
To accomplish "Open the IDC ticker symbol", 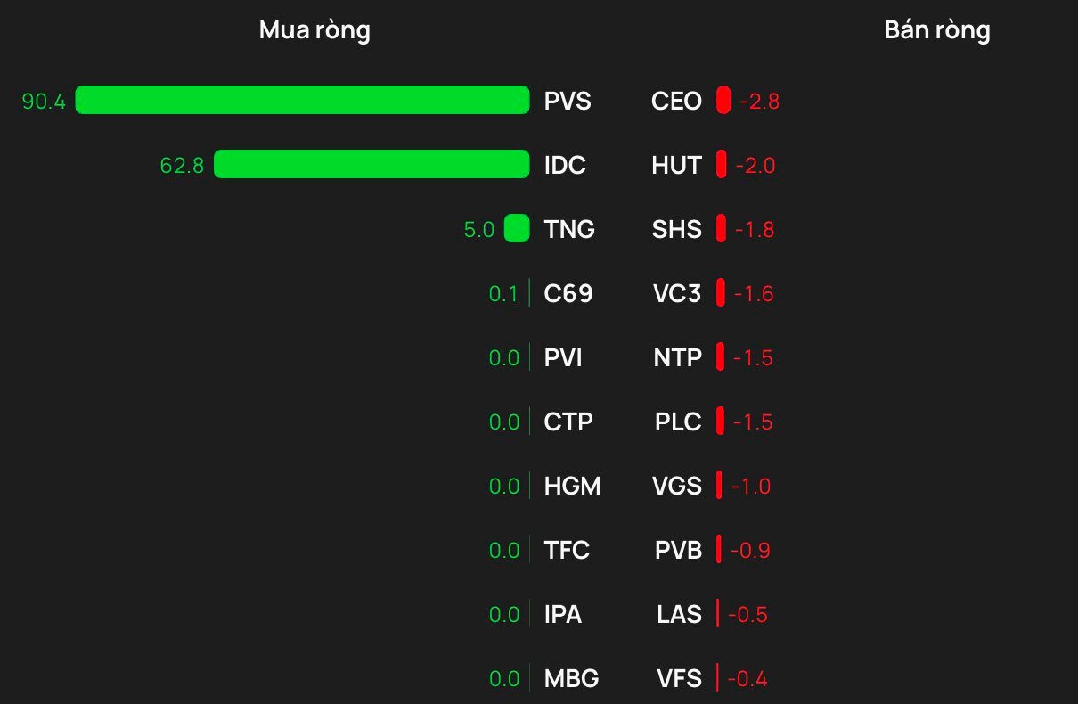I will point(565,165).
